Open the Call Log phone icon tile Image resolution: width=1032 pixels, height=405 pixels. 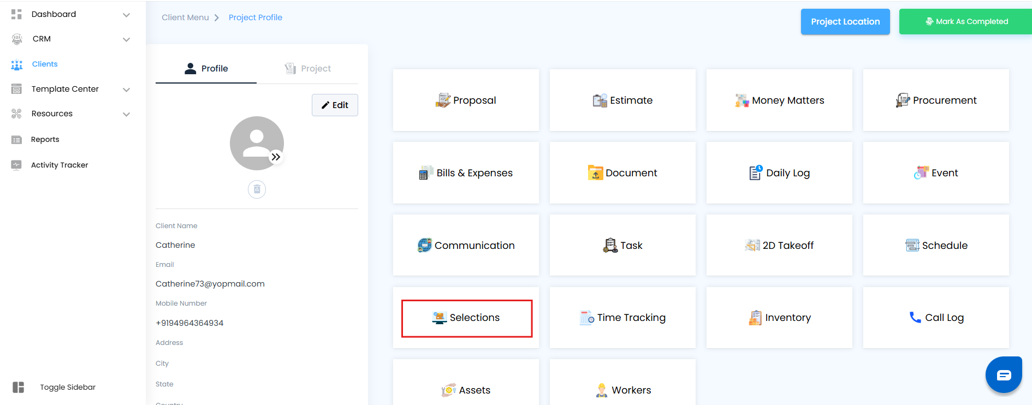(x=915, y=318)
